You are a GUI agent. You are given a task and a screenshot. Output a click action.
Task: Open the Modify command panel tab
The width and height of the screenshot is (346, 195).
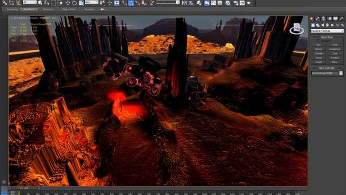(317, 18)
